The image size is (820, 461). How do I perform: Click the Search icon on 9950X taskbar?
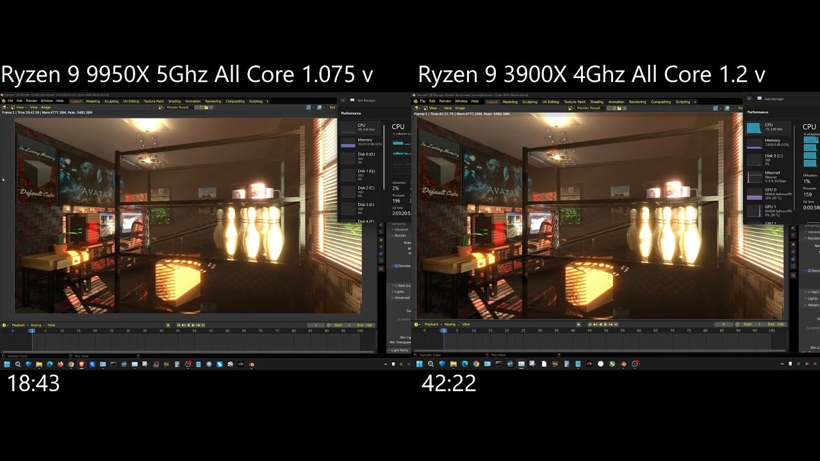coord(18,364)
